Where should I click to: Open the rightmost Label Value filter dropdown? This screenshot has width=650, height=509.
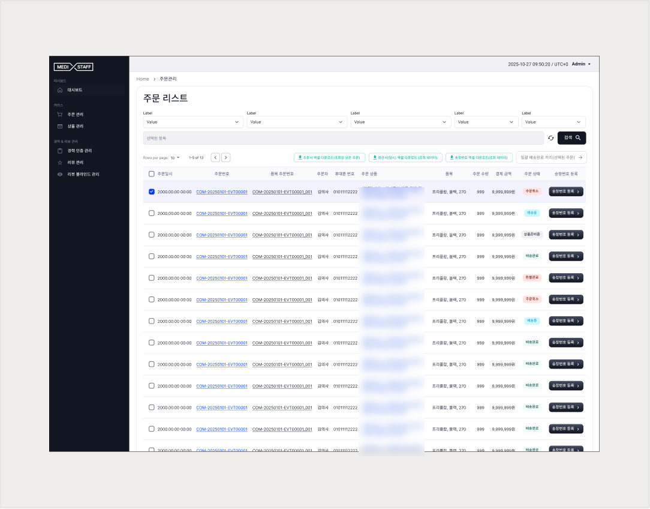[x=553, y=122]
